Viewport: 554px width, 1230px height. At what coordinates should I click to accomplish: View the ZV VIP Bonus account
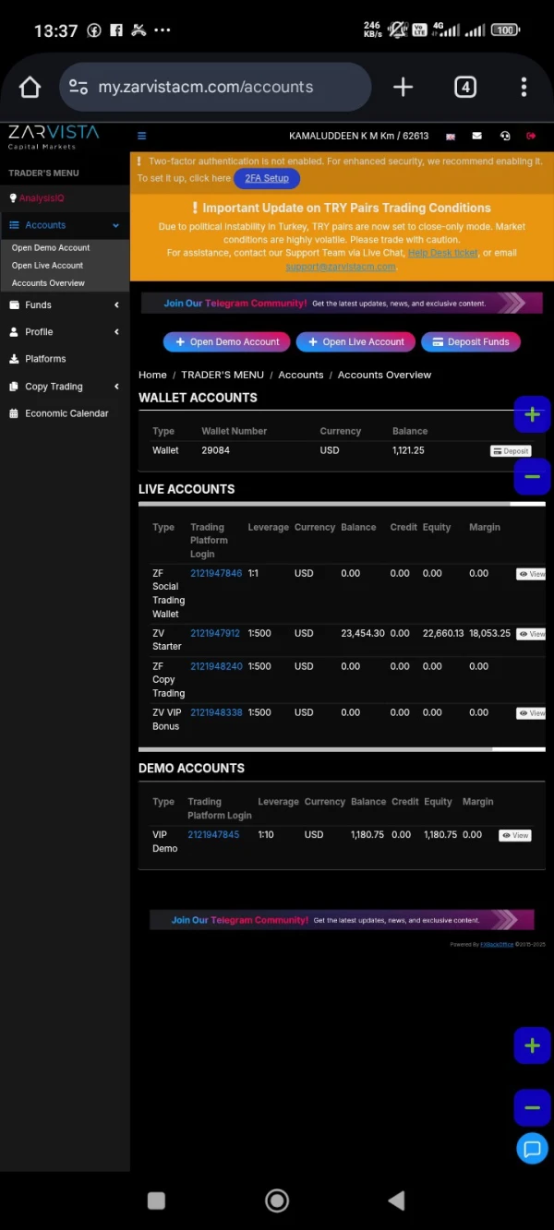click(531, 713)
